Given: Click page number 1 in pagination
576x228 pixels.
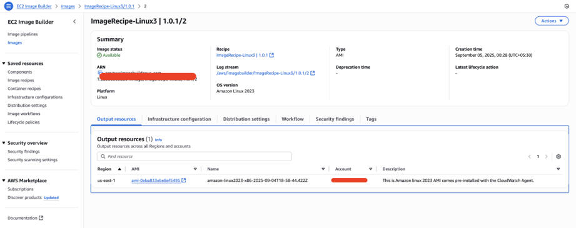Looking at the screenshot, I should pyautogui.click(x=538, y=156).
